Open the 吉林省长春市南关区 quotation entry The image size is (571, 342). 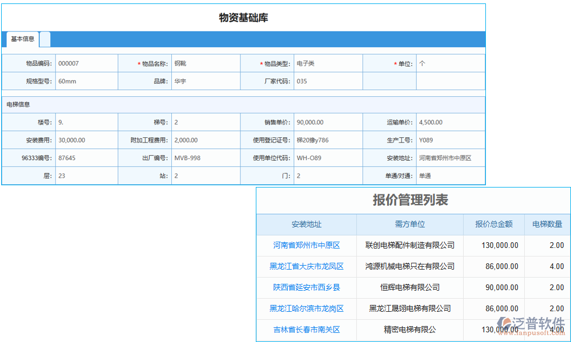307,330
